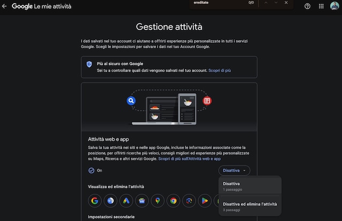Expand the Disattiva dropdown button

coord(234,171)
